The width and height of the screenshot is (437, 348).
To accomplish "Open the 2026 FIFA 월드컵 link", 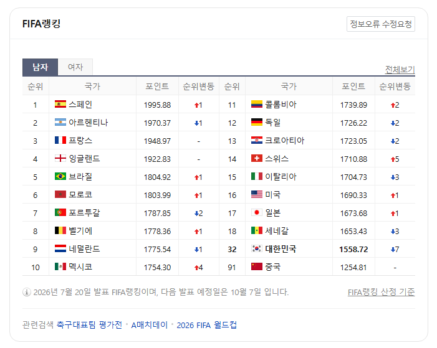I will 207,325.
